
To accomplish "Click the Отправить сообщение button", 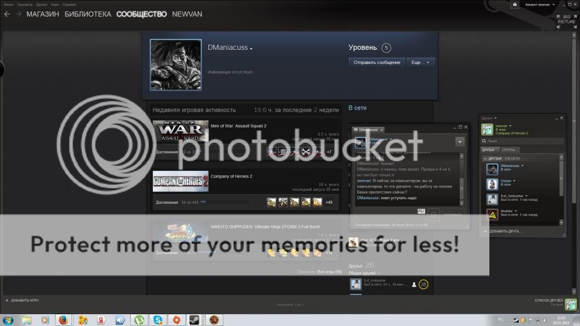I will tap(377, 62).
